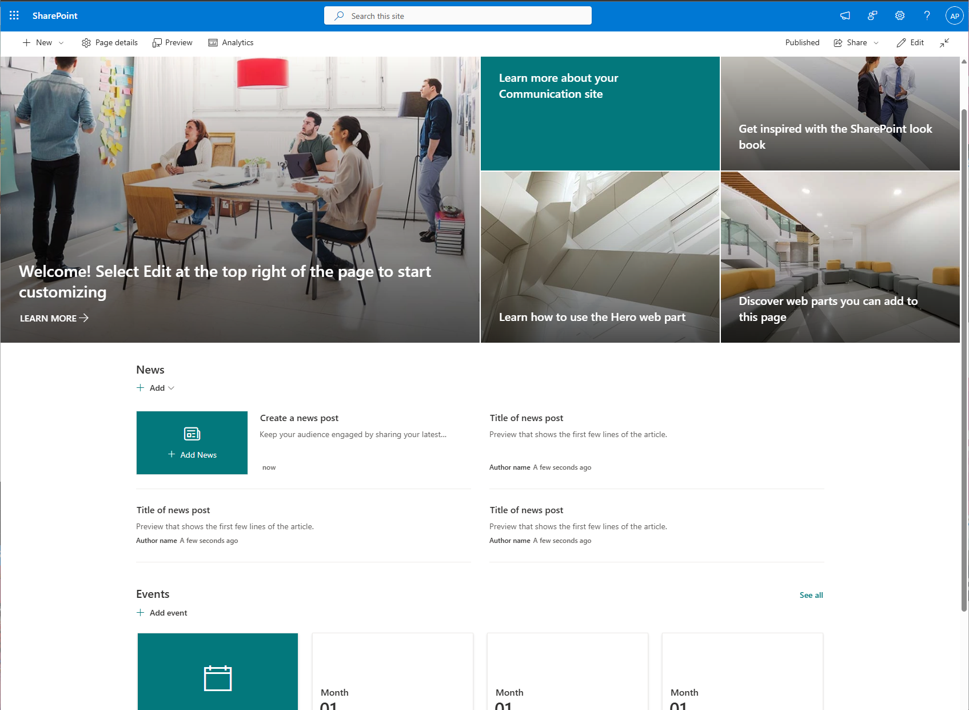Click the page vertical scrollbar

tap(964, 360)
